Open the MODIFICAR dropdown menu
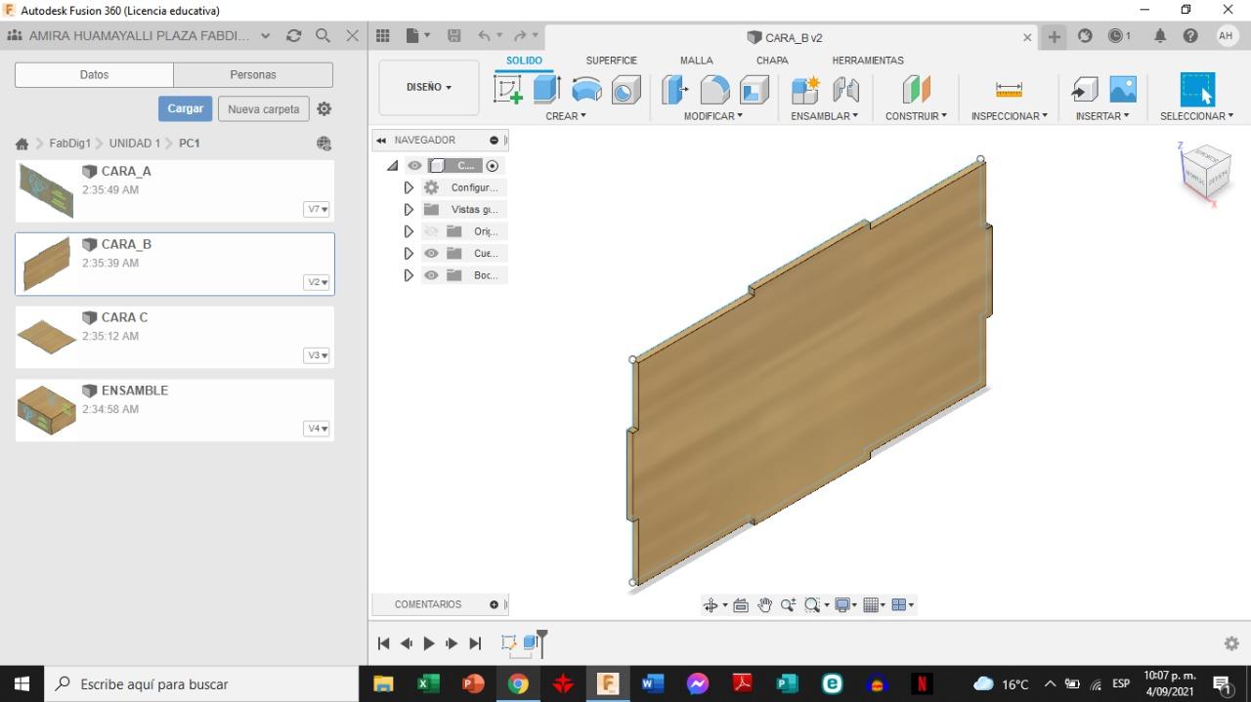Screen dimensions: 1251x702 click(713, 116)
